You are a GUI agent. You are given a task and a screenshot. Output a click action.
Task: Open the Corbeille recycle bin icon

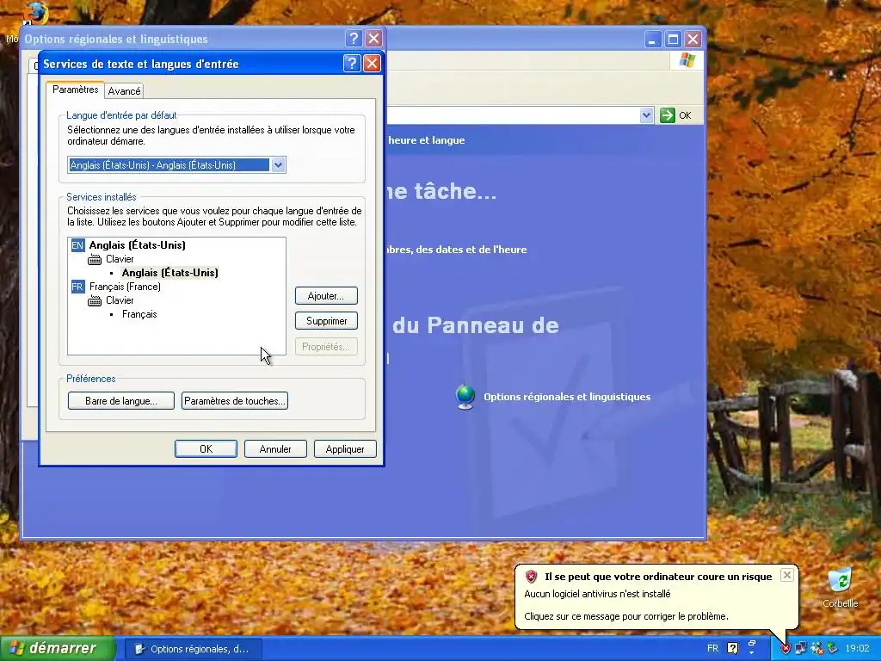click(840, 581)
